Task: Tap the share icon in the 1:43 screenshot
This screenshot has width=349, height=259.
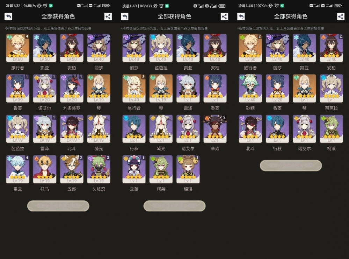Action: click(x=224, y=16)
